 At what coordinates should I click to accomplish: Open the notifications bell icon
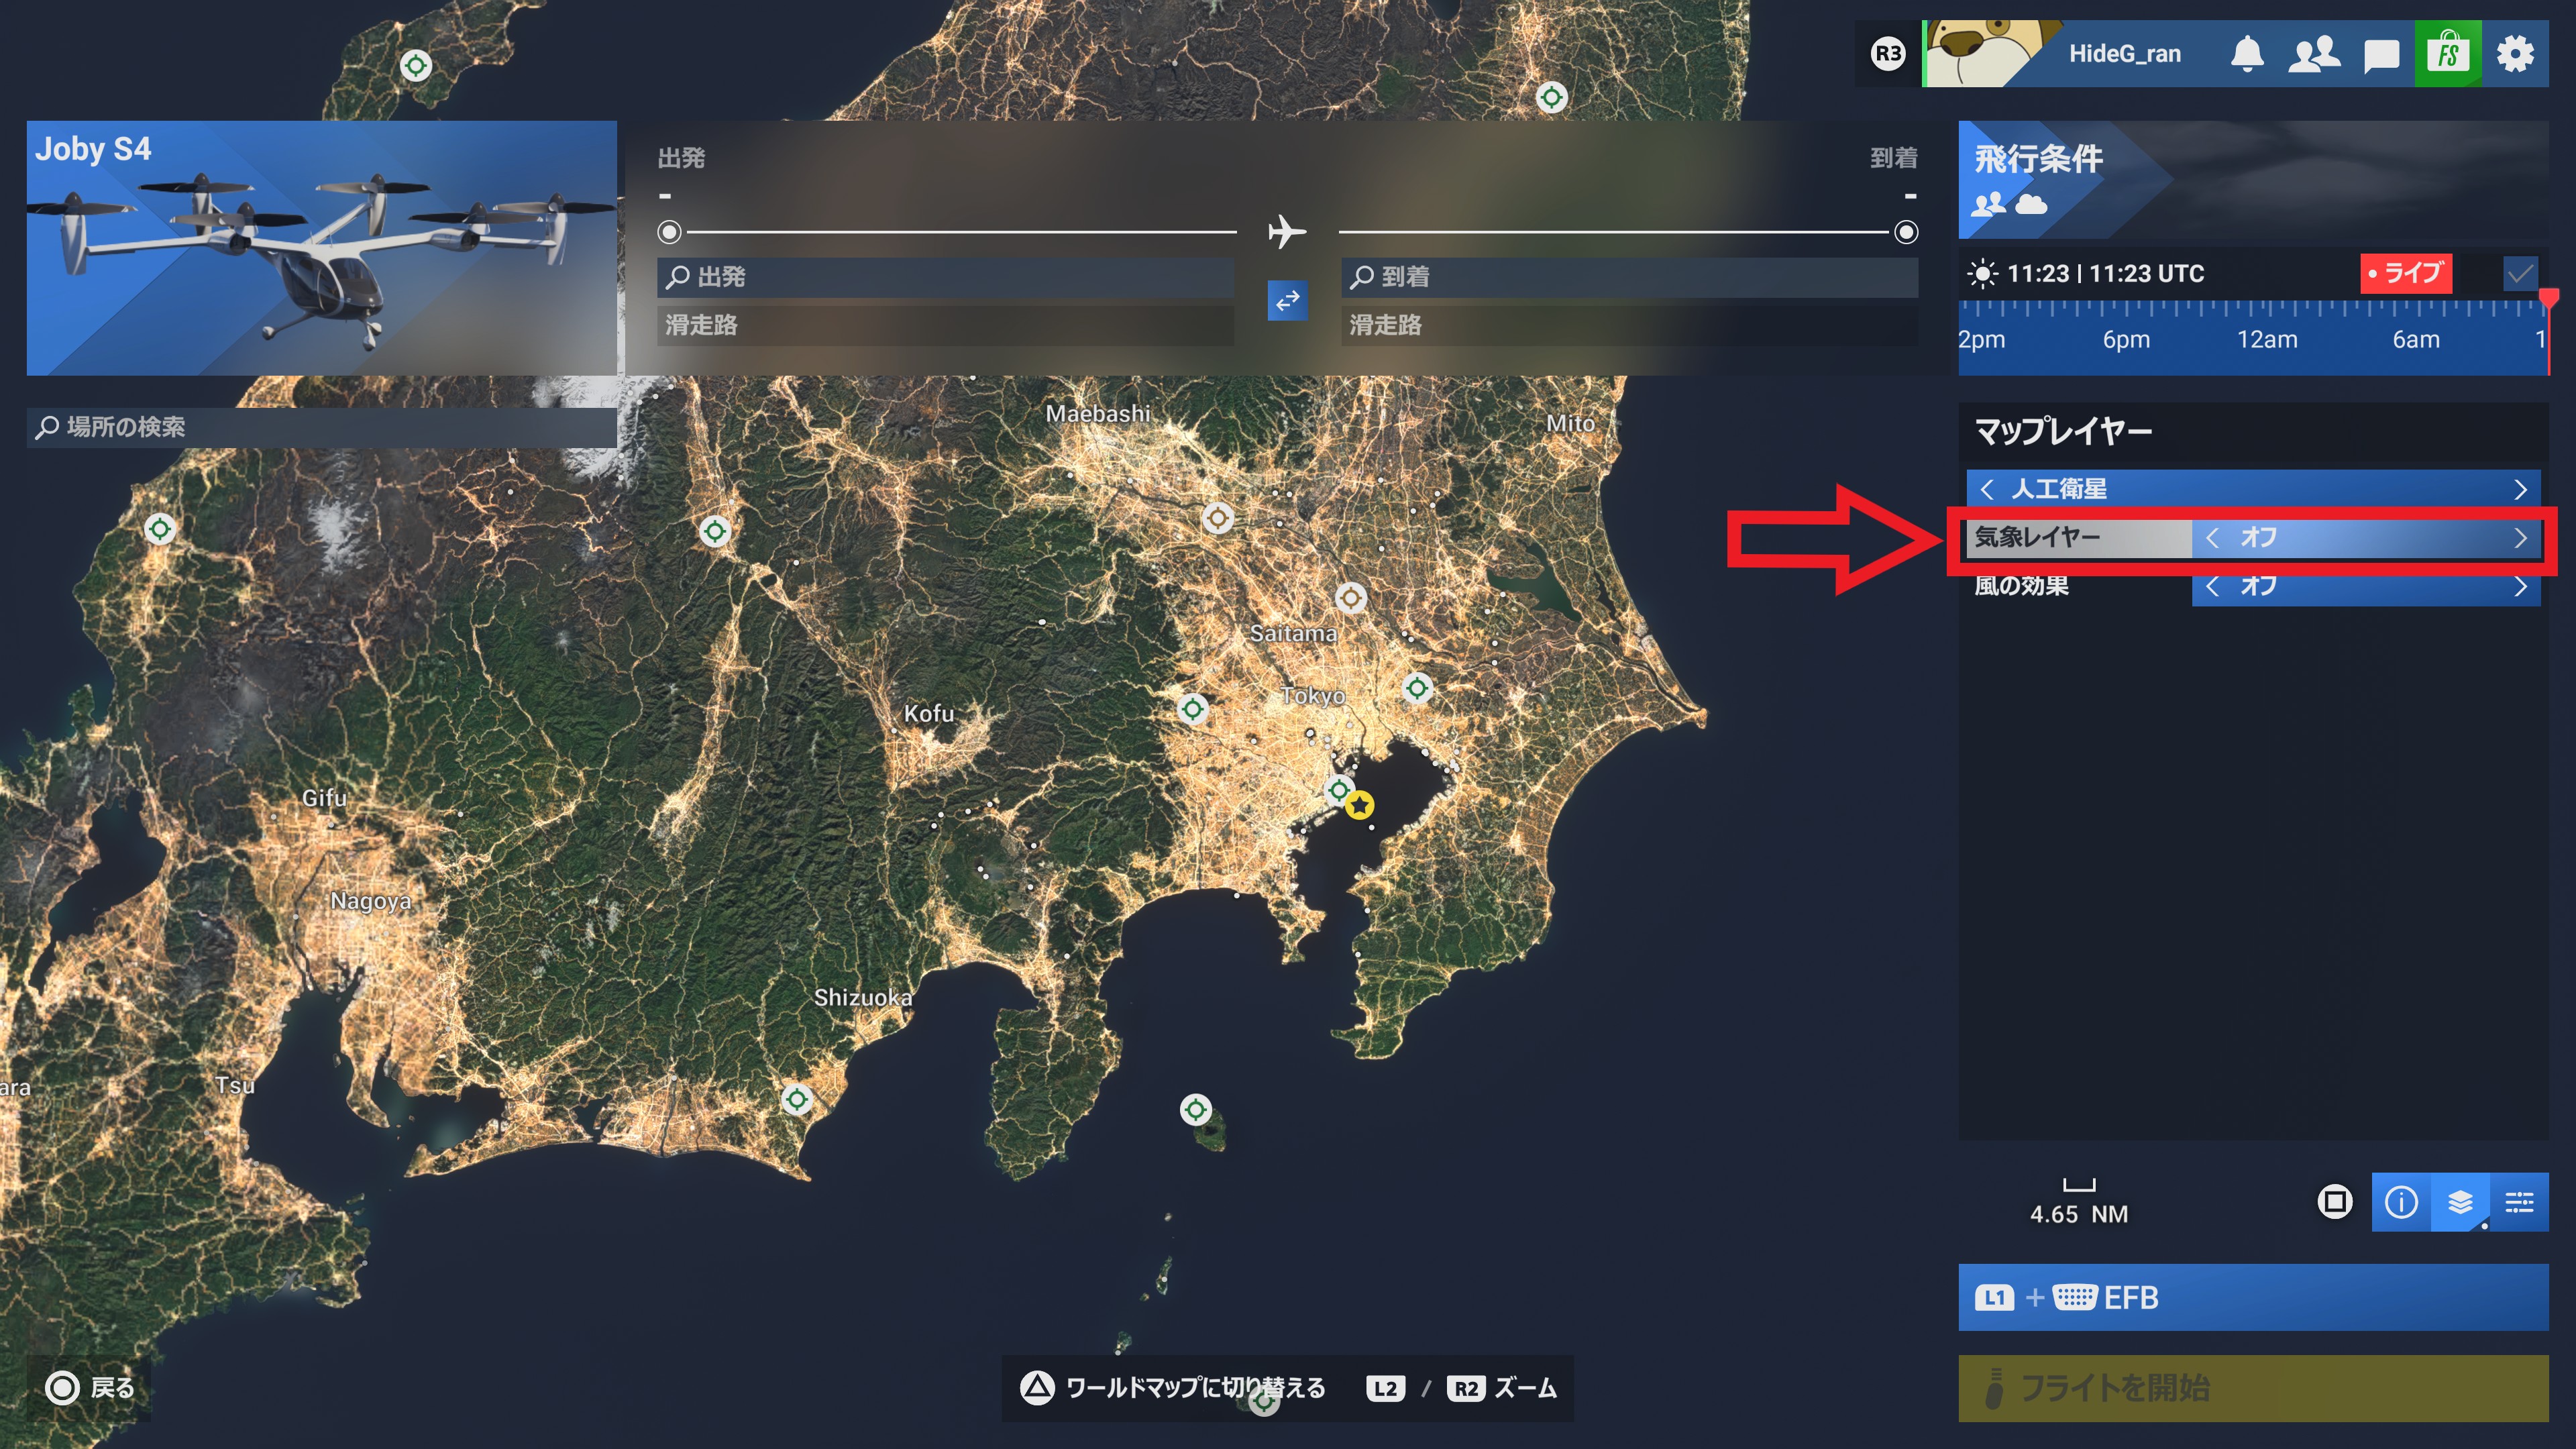click(2247, 54)
